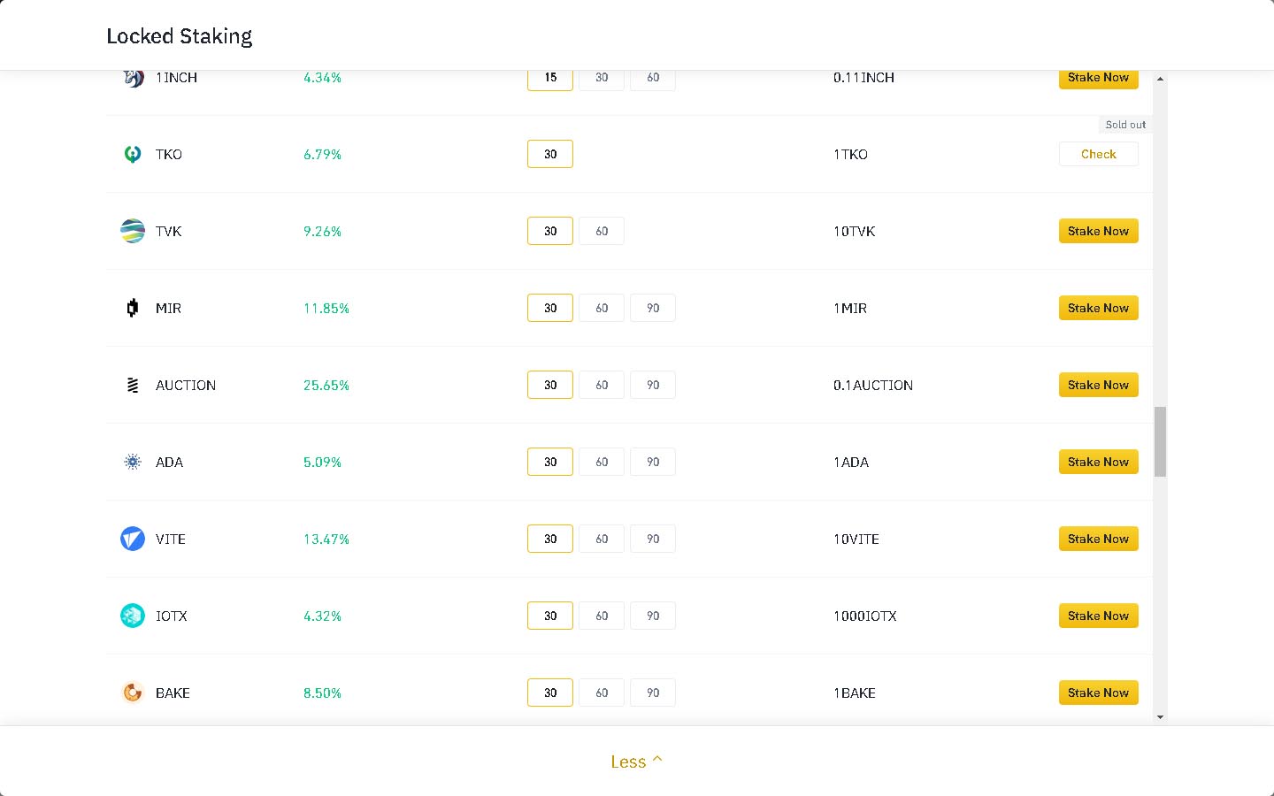Select 30-day duration for TKO
Image resolution: width=1274 pixels, height=796 pixels.
click(550, 154)
